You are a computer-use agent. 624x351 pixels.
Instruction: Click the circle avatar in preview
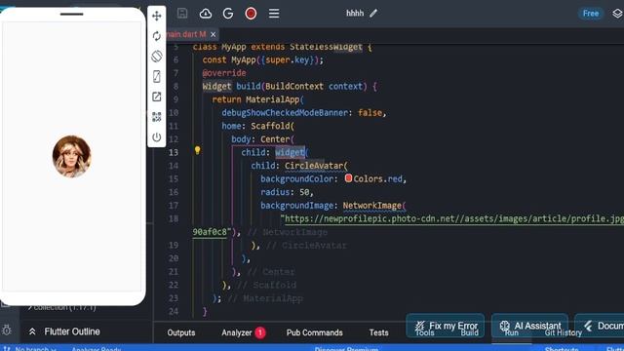[x=71, y=156]
